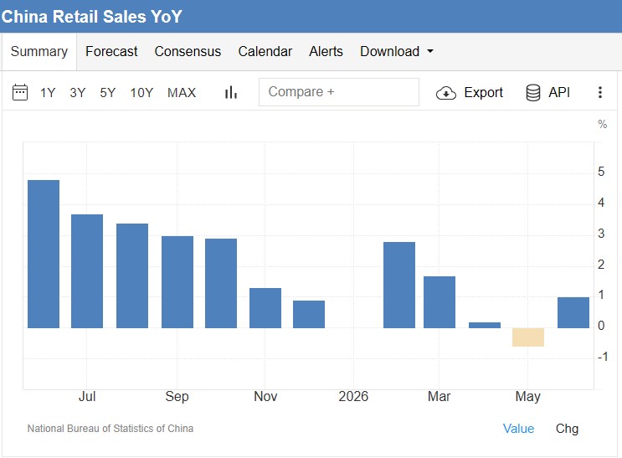Screen dimensions: 622x458
Task: Click the Compare + input field
Action: [x=339, y=92]
